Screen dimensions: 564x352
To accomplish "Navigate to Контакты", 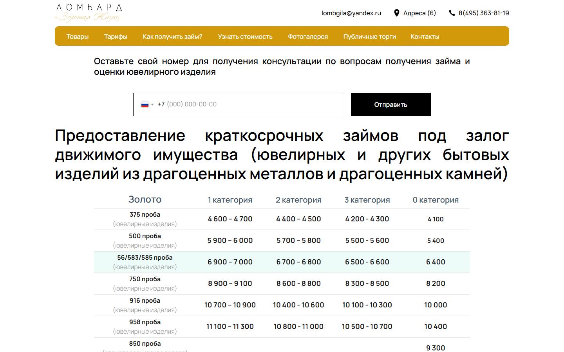I will pos(425,36).
